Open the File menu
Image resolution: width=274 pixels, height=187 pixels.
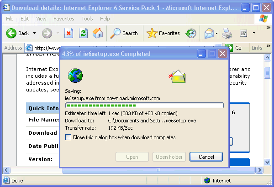pyautogui.click(x=10, y=19)
